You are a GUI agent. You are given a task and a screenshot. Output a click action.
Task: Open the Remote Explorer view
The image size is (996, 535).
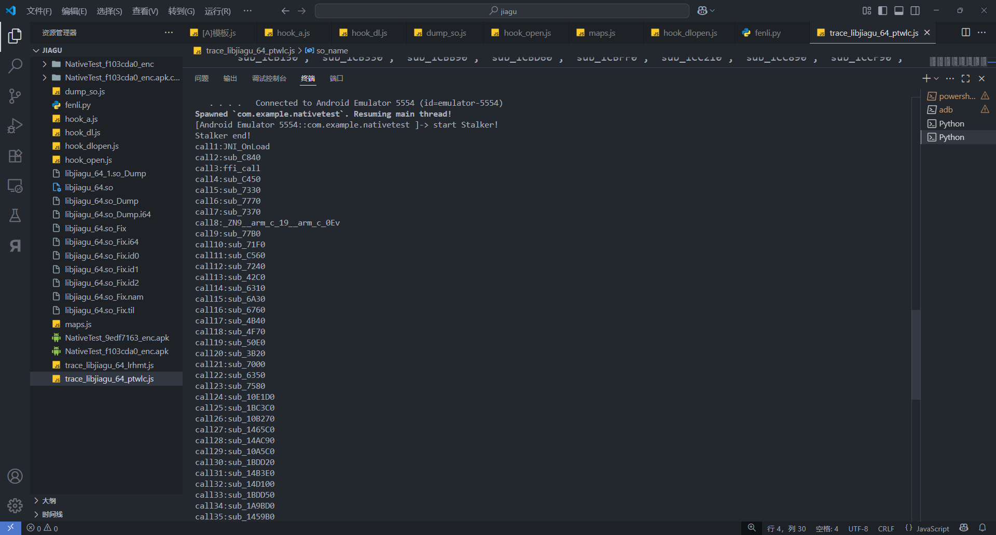(x=15, y=186)
